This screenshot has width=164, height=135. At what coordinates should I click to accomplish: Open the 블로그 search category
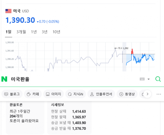12,94
